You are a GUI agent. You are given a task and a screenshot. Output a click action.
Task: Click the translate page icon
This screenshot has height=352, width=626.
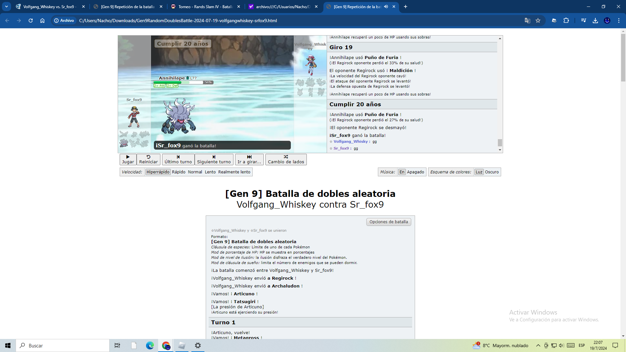[x=527, y=21]
